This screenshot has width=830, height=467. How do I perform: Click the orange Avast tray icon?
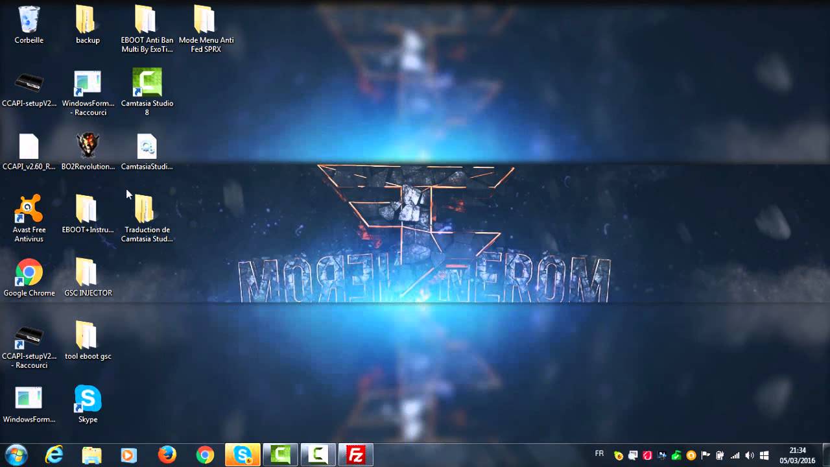click(x=691, y=456)
